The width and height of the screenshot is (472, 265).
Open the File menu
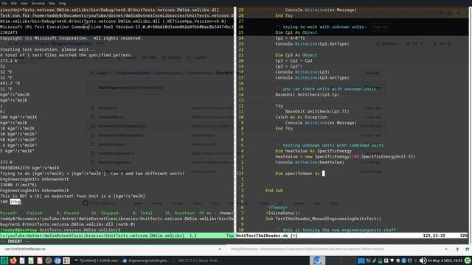(4, 3)
